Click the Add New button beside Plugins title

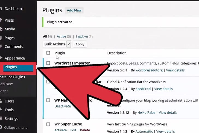point(74,10)
